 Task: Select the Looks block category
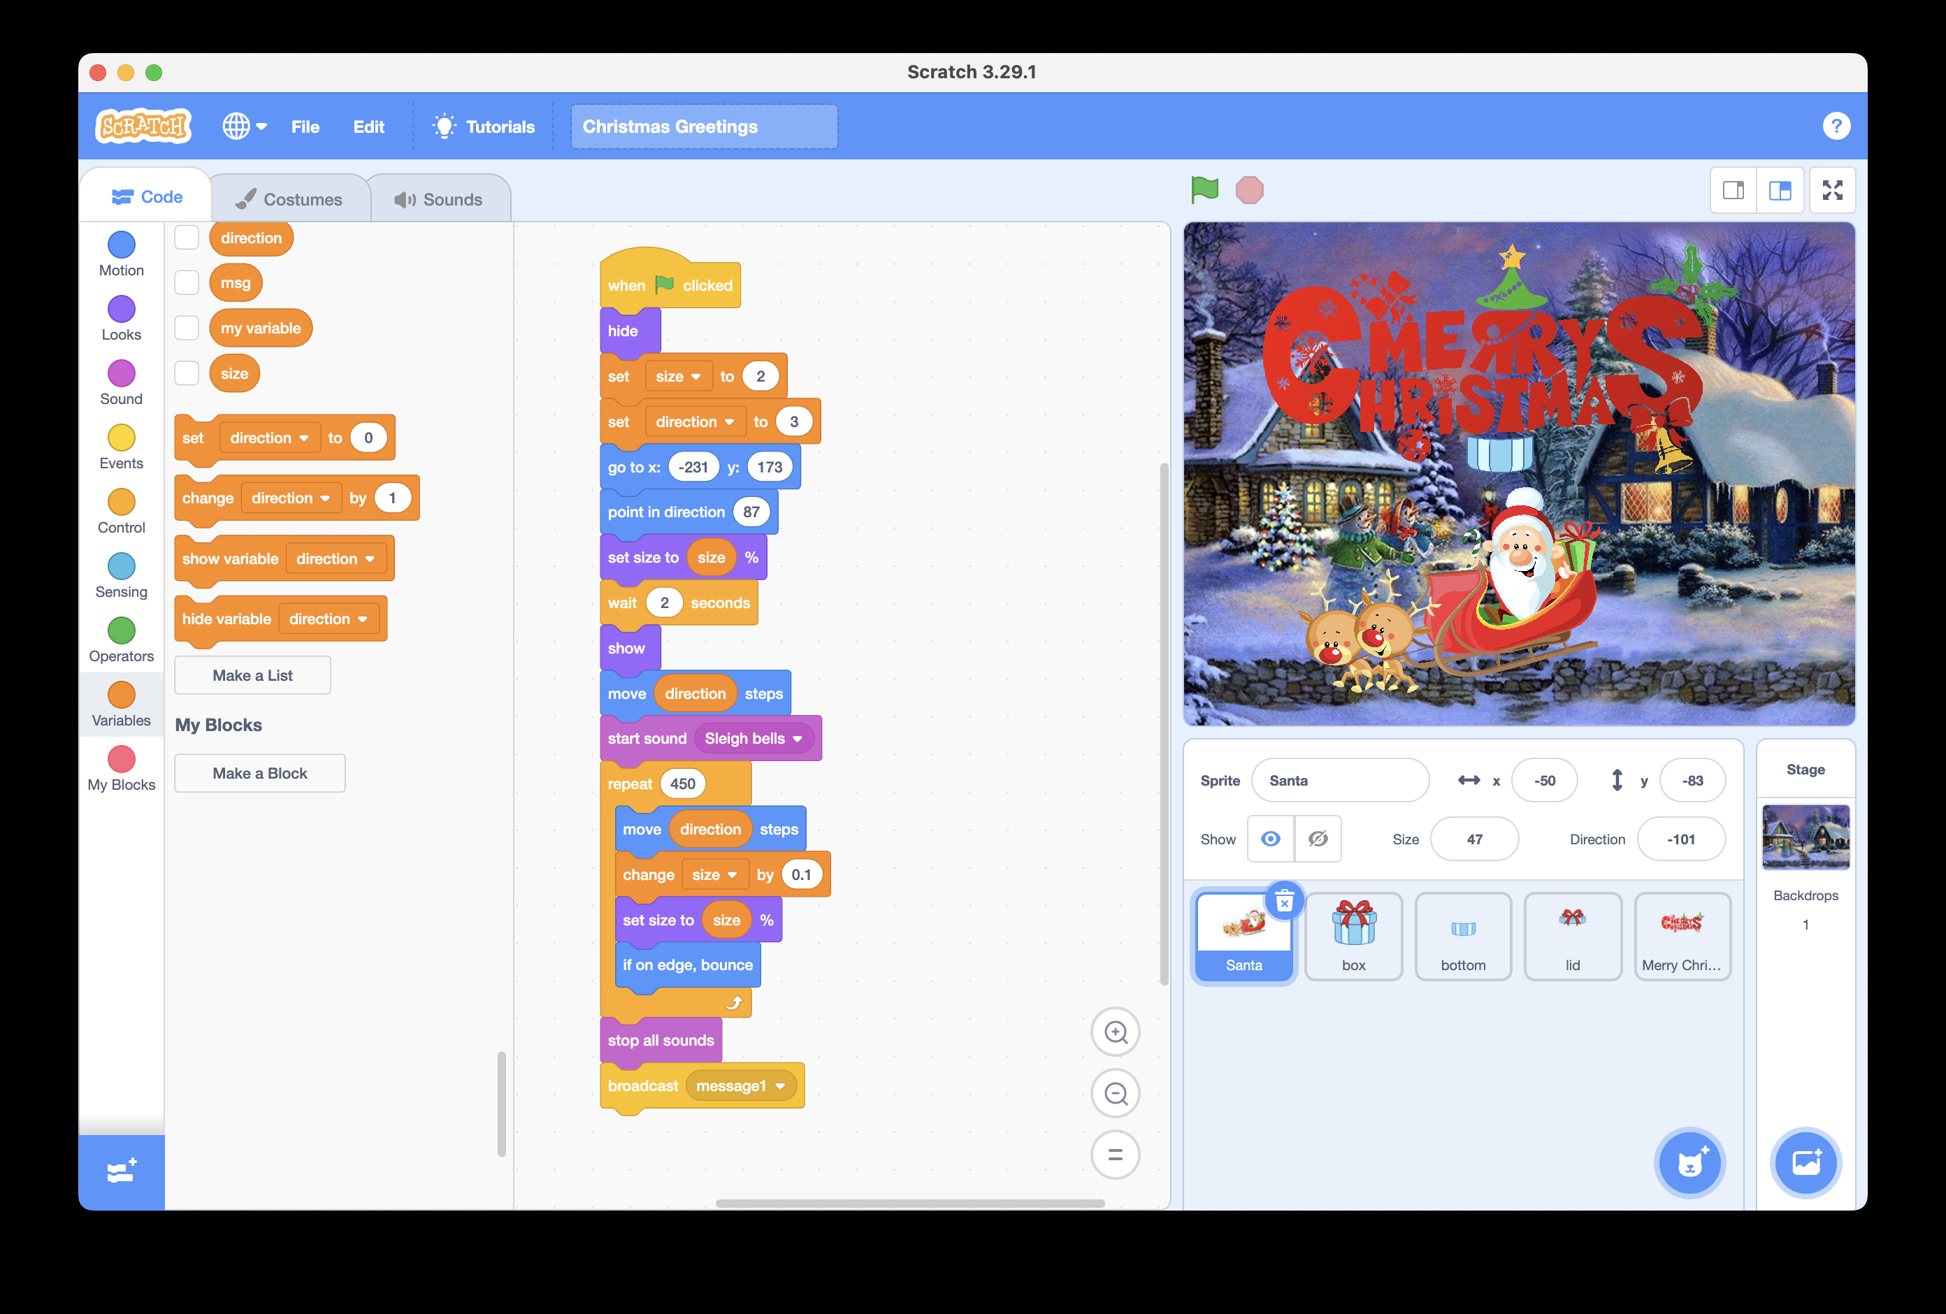[122, 319]
